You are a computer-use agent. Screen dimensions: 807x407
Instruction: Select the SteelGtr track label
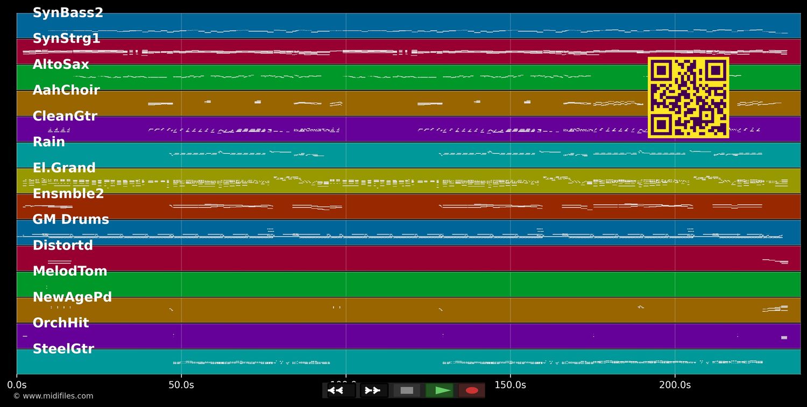coord(63,349)
